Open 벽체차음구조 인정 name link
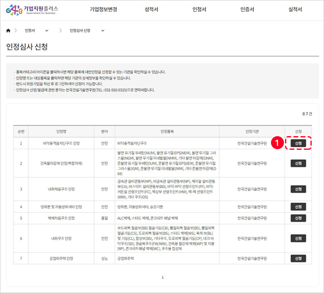This screenshot has width=324, height=293. point(61,218)
